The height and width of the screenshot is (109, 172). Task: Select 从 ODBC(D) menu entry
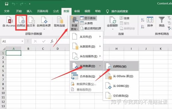point(121,86)
